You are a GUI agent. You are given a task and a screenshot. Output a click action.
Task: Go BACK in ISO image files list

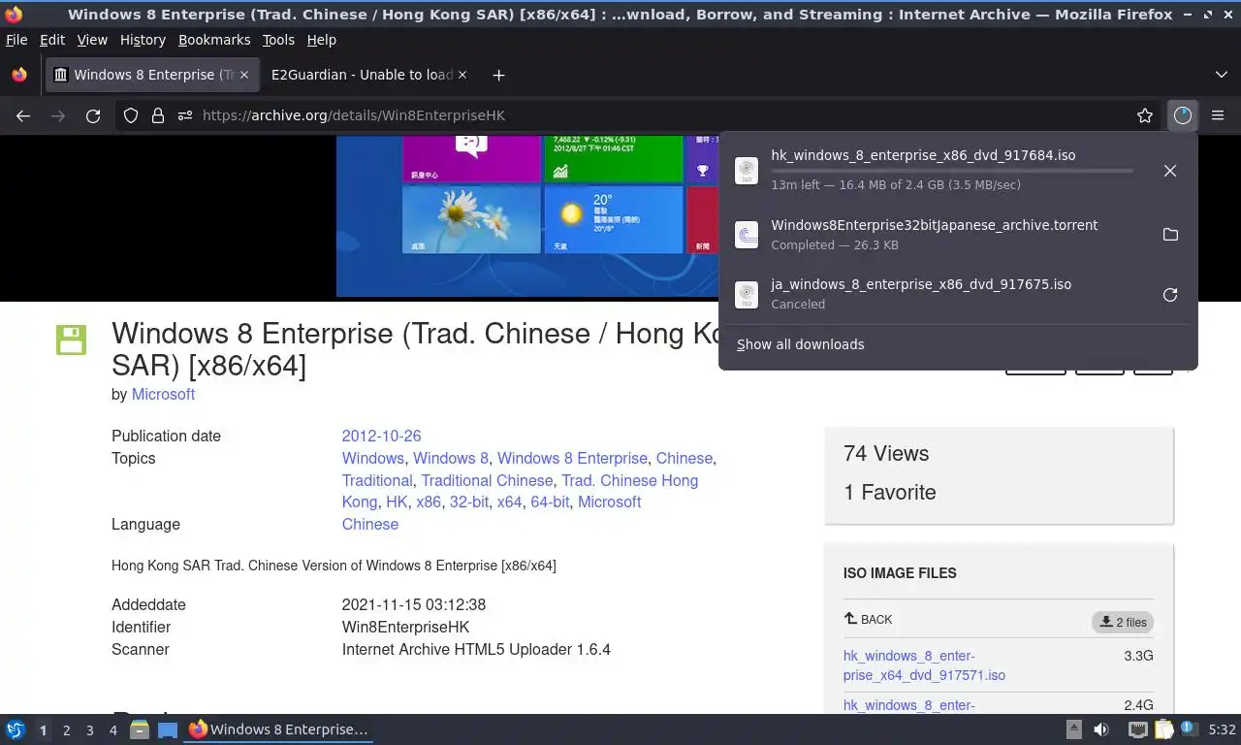coord(868,619)
